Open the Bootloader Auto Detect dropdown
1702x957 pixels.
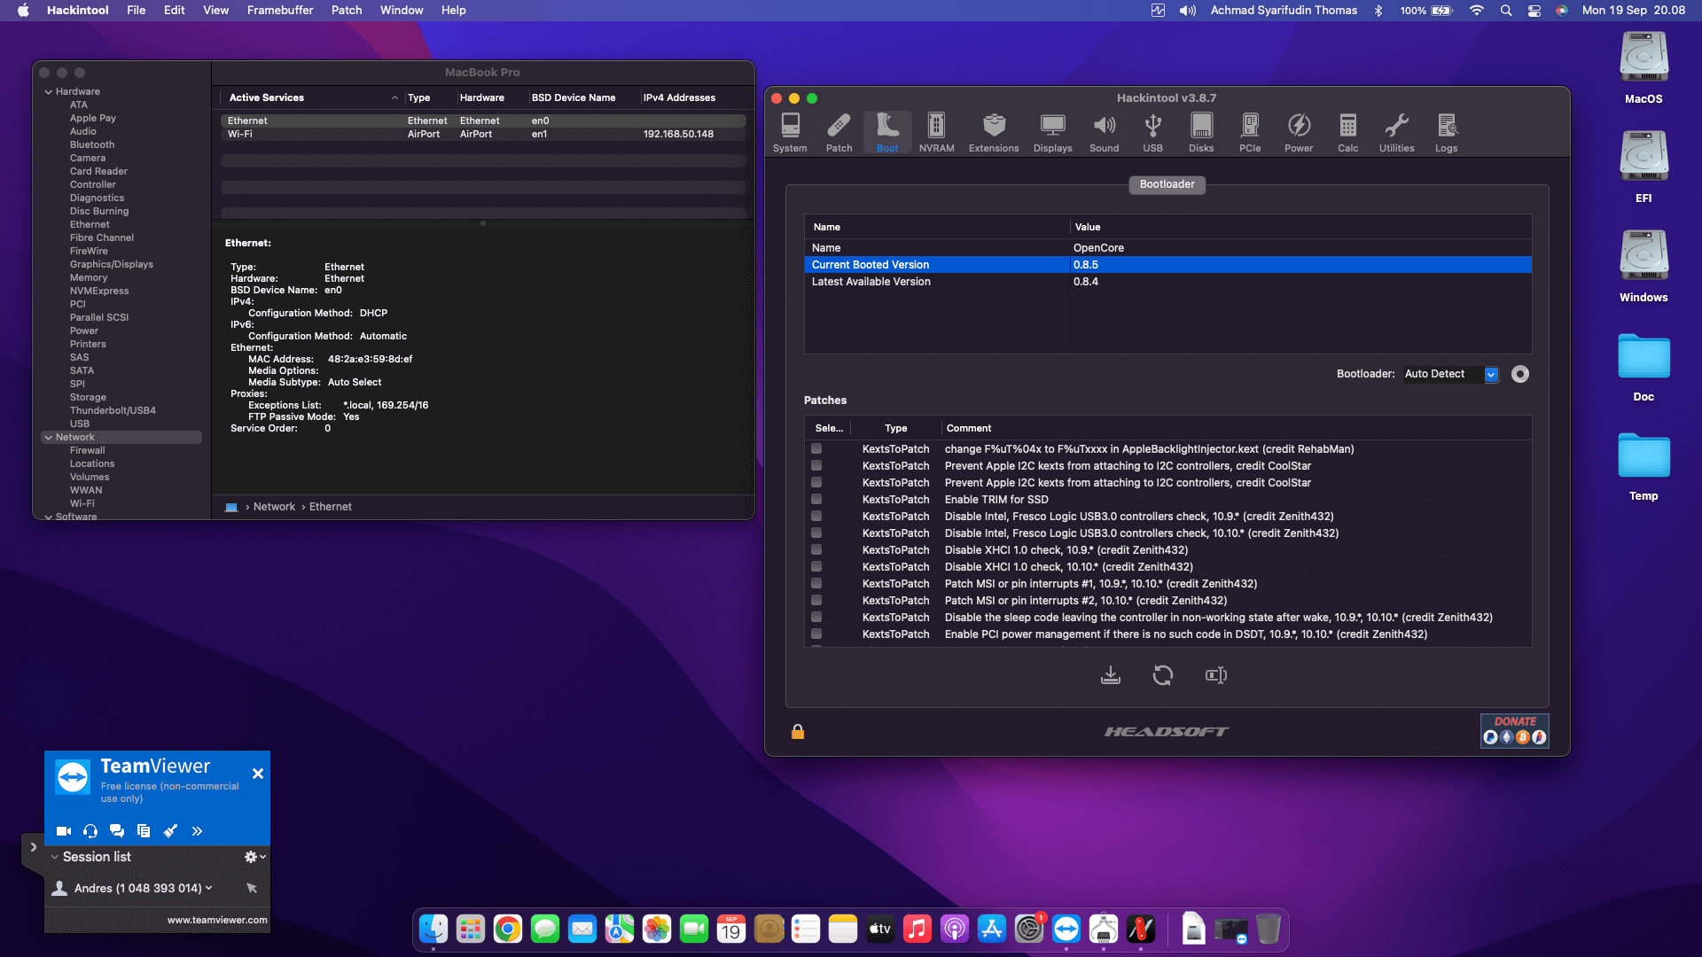click(x=1491, y=374)
